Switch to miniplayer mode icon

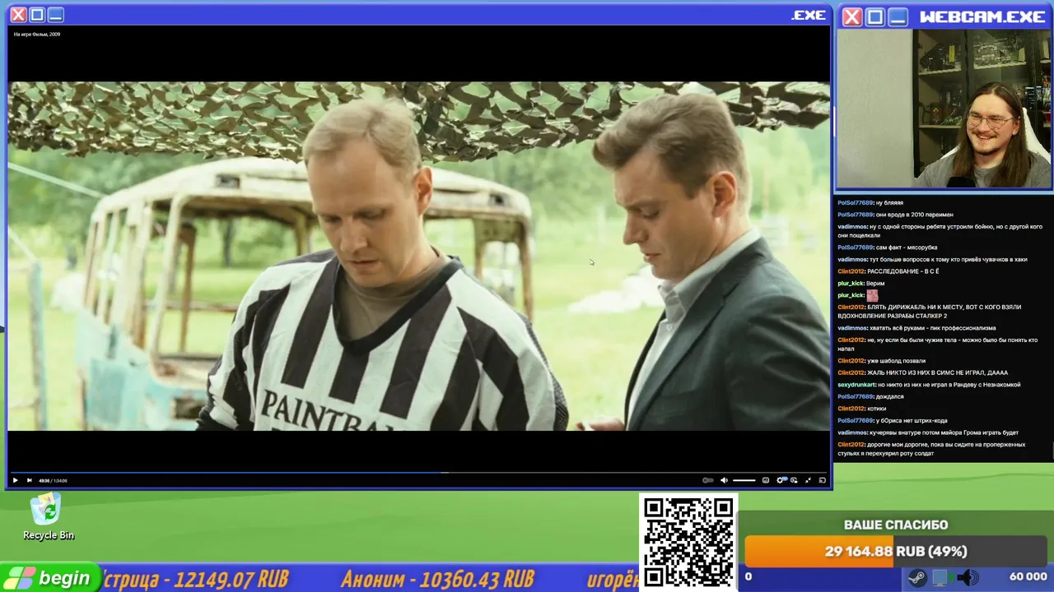tap(794, 480)
